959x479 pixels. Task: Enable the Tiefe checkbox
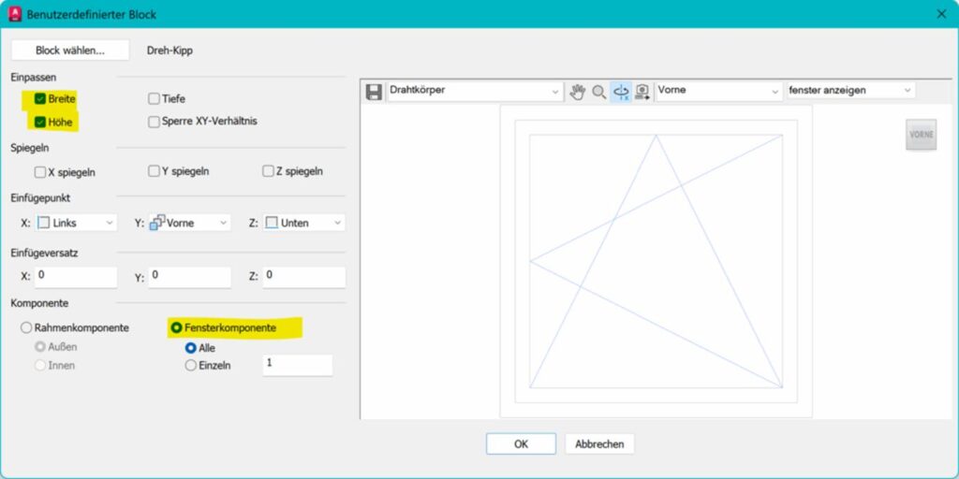[x=155, y=99]
